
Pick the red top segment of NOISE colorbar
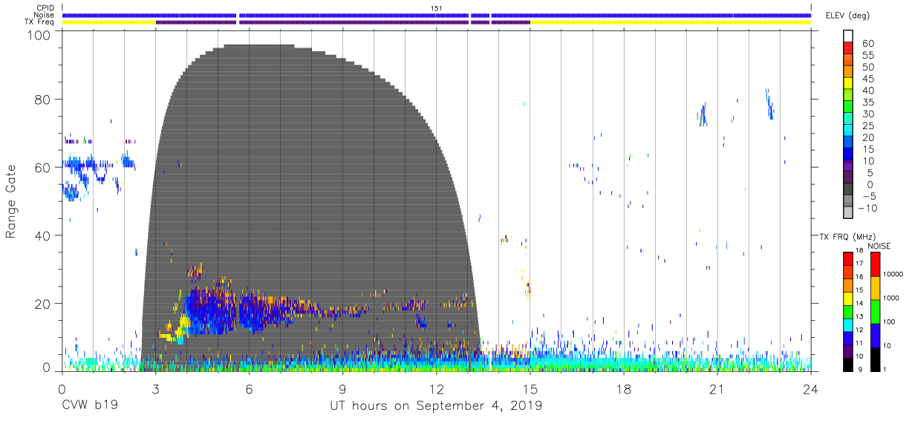click(876, 264)
